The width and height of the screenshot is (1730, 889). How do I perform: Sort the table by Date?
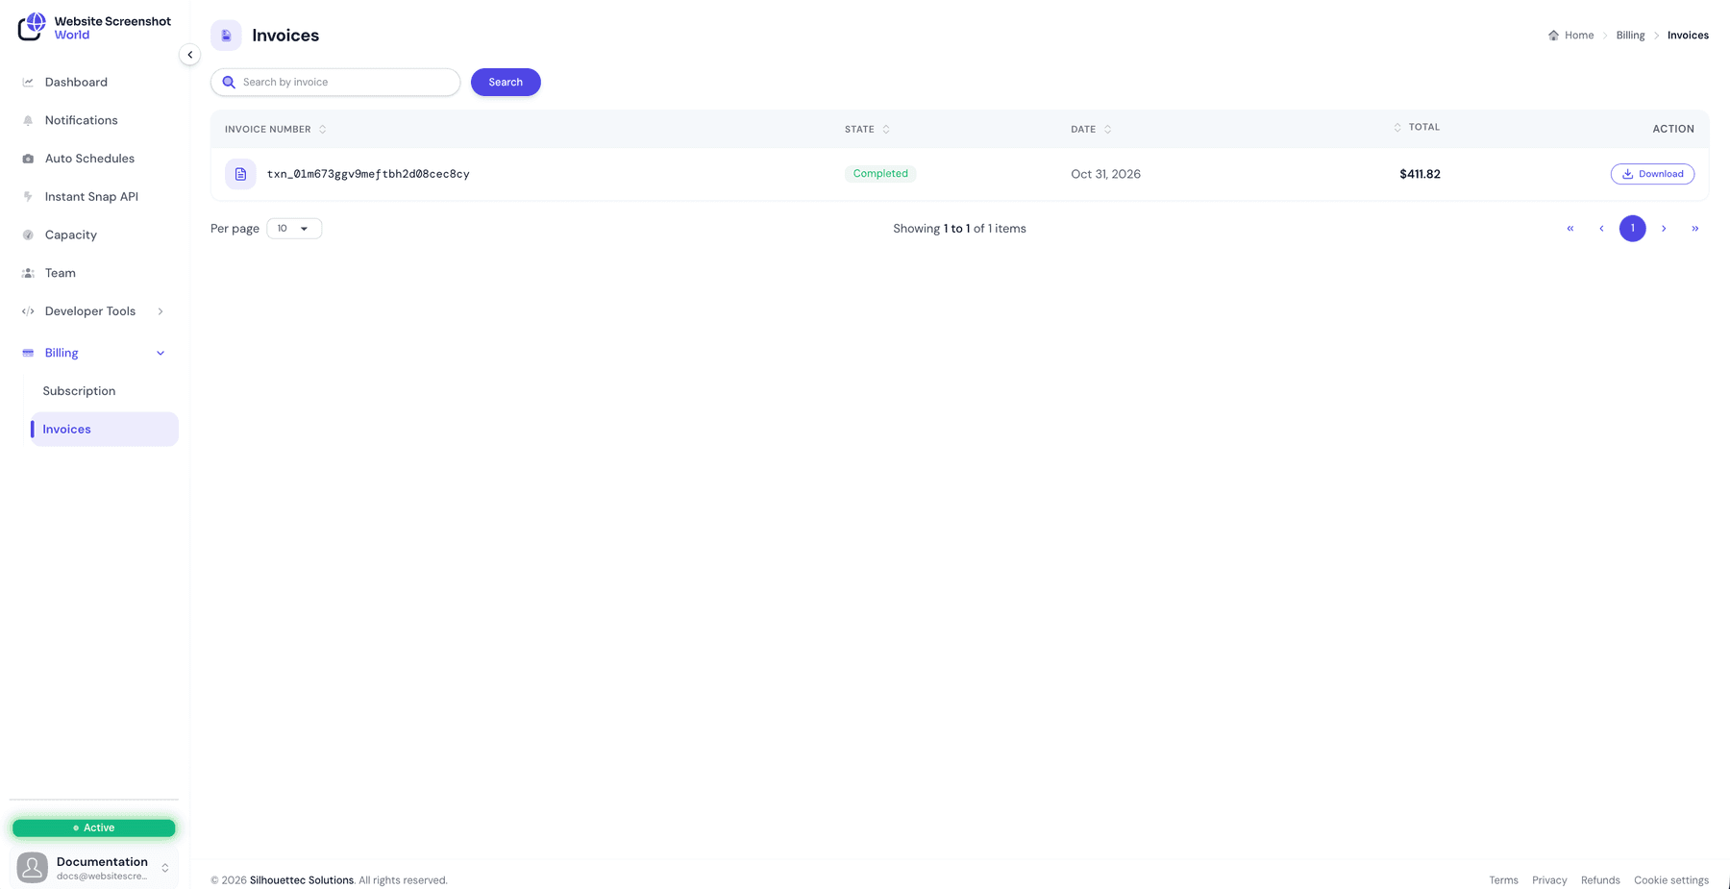pos(1091,129)
